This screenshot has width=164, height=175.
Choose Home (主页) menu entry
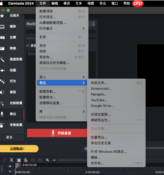tap(62, 37)
